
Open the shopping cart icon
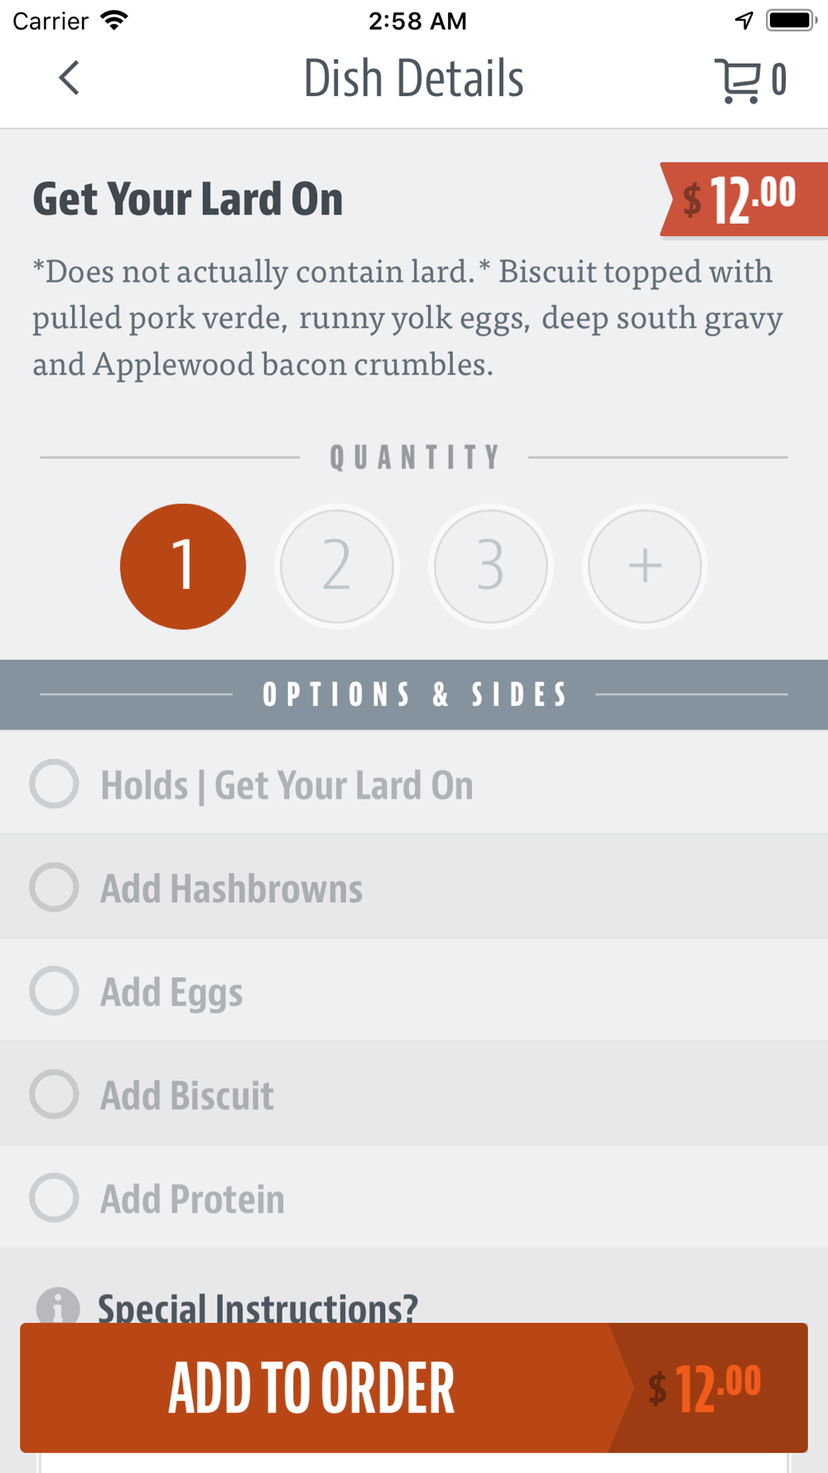coord(737,80)
